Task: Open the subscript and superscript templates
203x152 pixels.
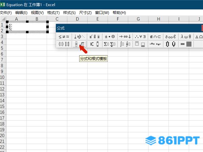Action: pos(95,44)
